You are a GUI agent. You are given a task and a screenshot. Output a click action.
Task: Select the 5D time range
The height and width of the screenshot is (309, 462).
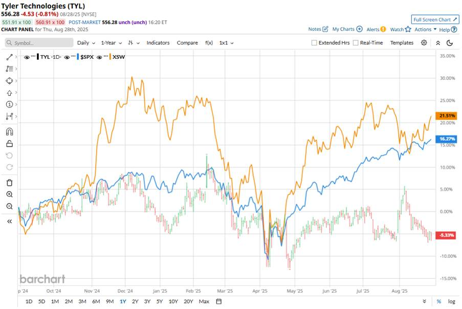pos(41,301)
